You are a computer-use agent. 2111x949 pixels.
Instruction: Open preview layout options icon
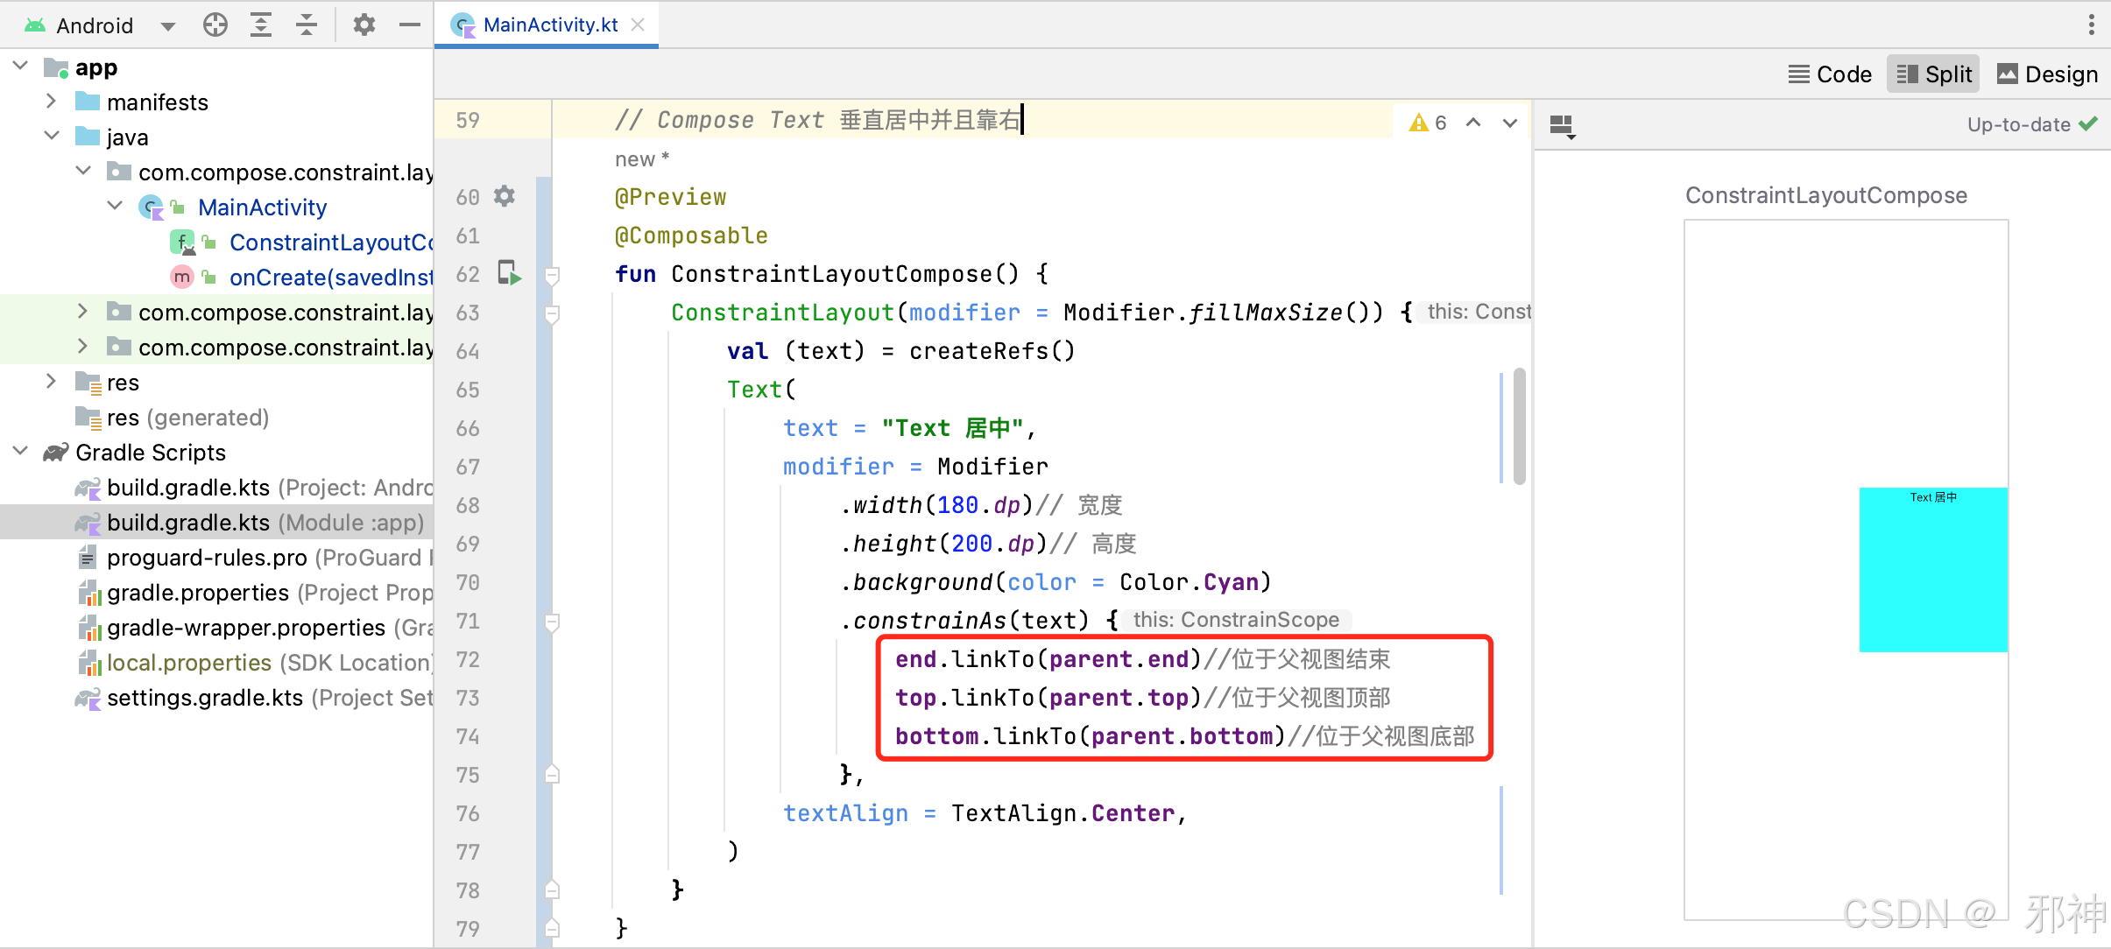[x=1562, y=126]
